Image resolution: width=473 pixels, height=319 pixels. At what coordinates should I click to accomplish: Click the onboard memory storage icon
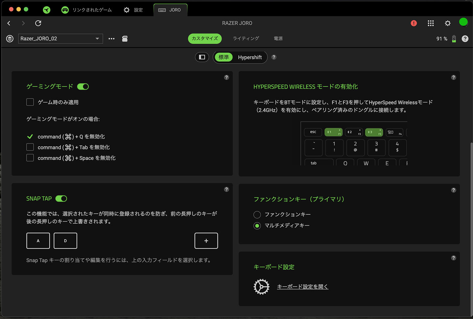pyautogui.click(x=125, y=39)
